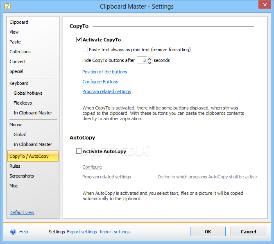The height and width of the screenshot is (244, 274).
Task: Decrease the hide CopyTo buttons seconds value
Action: click(x=150, y=62)
